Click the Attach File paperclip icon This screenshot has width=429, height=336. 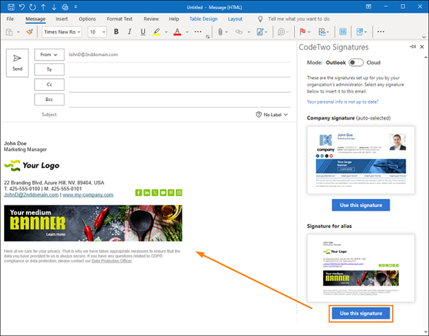click(x=220, y=32)
